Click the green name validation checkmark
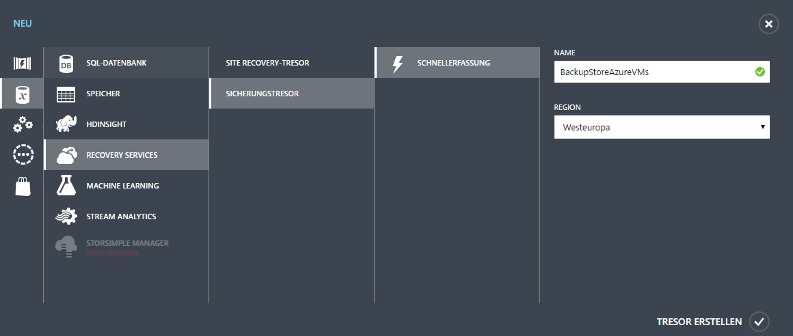This screenshot has height=336, width=793. tap(760, 72)
